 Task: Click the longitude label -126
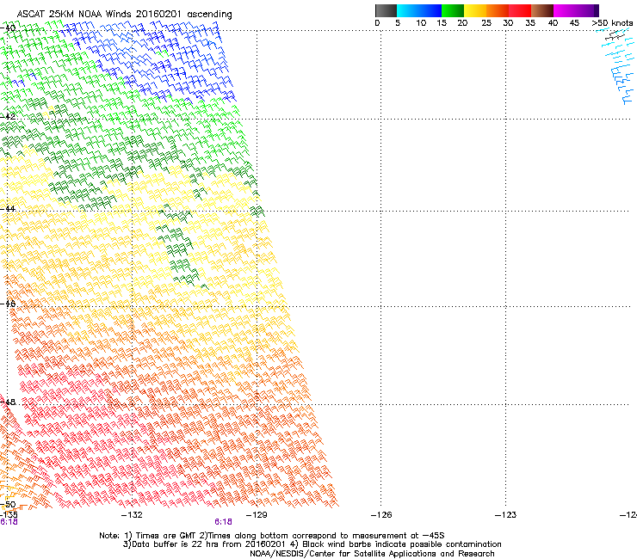(381, 515)
